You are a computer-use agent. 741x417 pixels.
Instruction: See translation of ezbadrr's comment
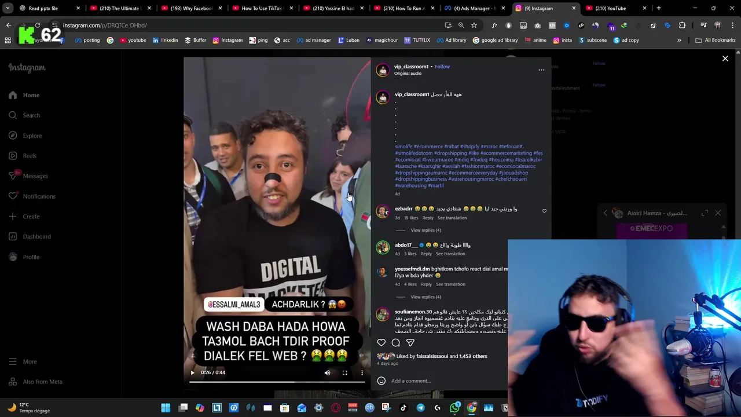pyautogui.click(x=452, y=218)
